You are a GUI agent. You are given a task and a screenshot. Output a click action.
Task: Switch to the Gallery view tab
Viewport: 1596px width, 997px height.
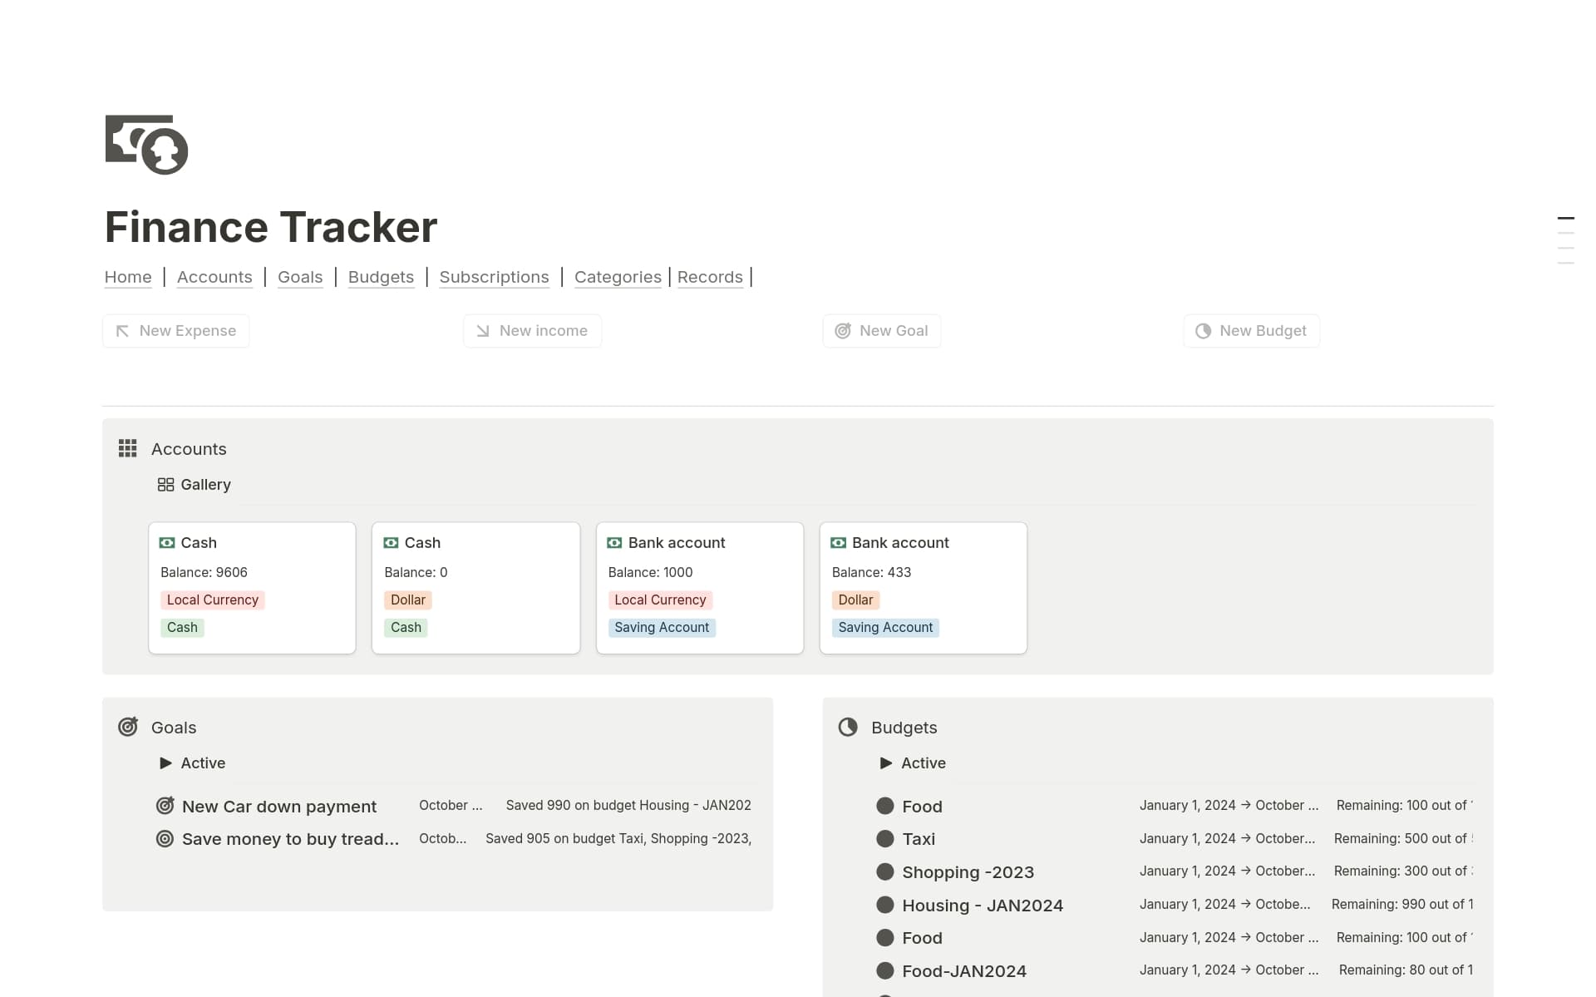click(195, 485)
